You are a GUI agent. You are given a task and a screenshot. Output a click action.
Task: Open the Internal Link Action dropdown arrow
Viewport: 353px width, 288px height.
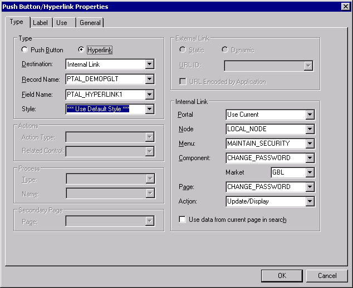tap(310, 201)
